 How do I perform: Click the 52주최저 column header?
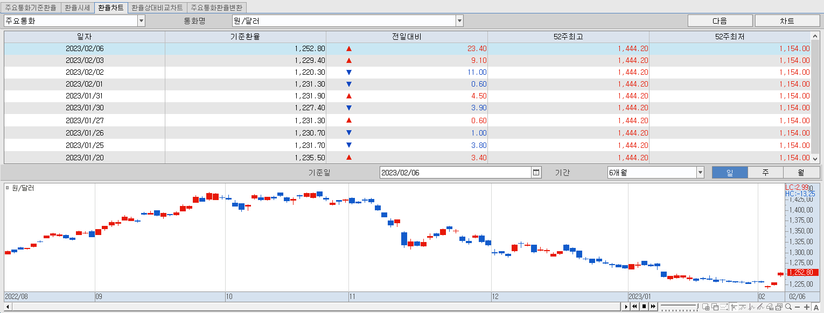tap(730, 37)
